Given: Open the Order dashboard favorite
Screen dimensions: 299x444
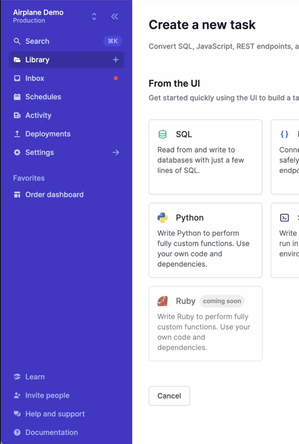Looking at the screenshot, I should 54,195.
